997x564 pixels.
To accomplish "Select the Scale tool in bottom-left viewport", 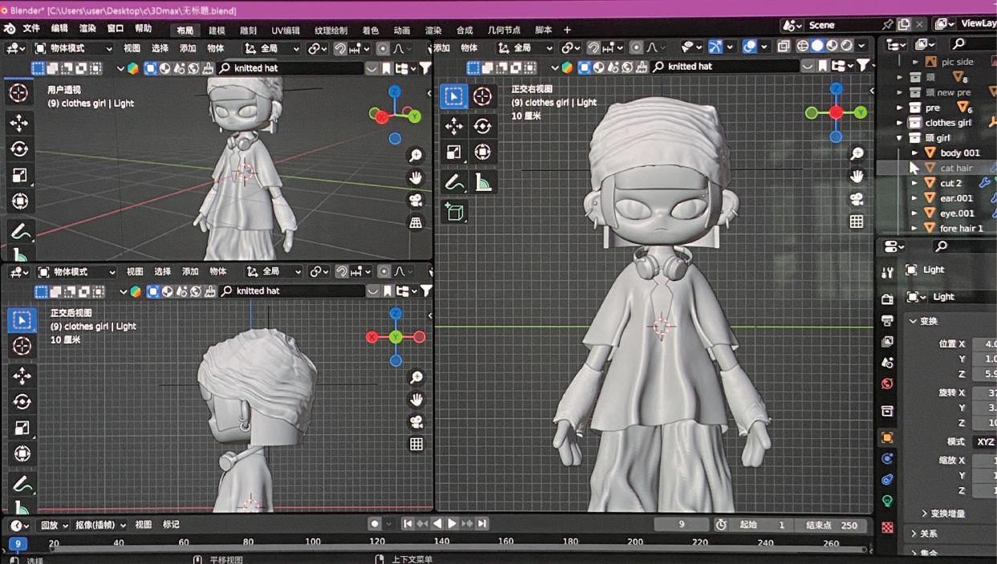I will (21, 428).
